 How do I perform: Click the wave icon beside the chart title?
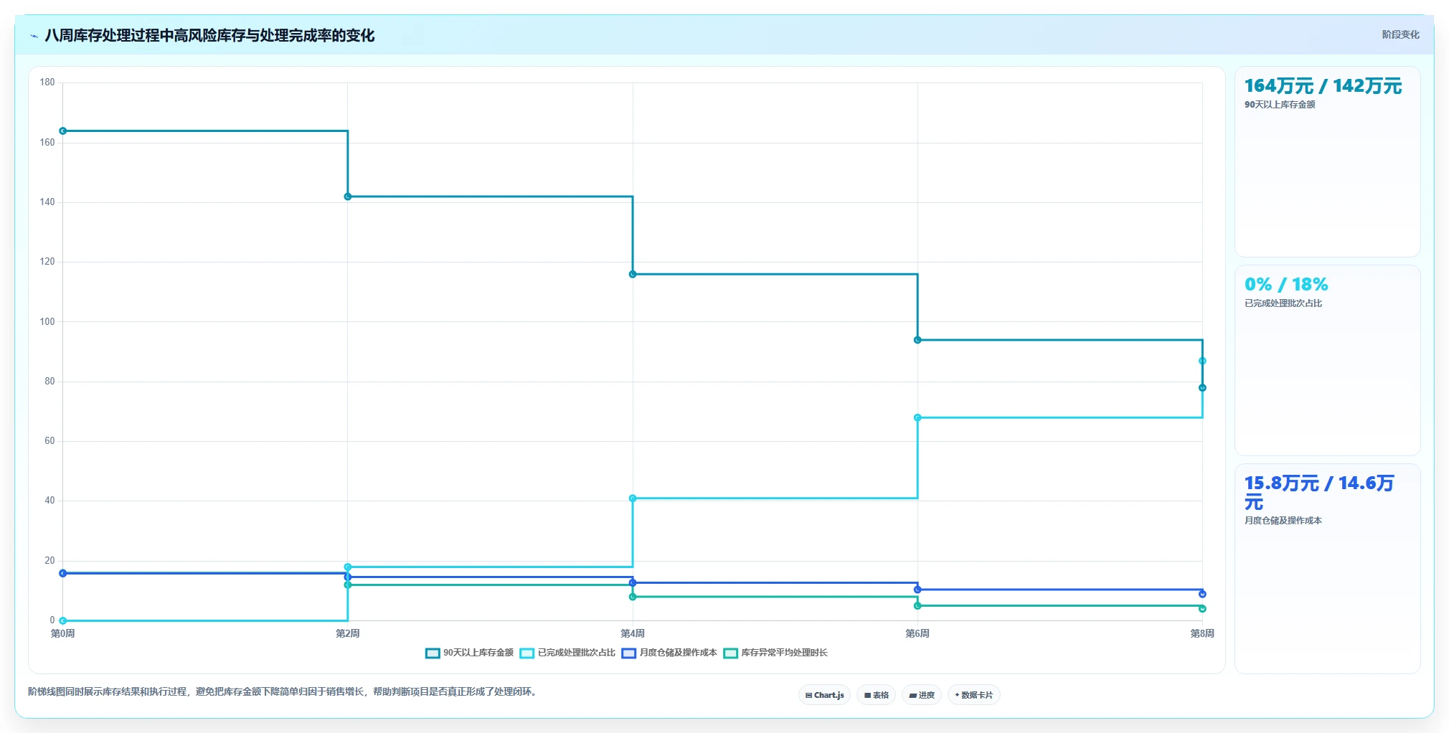point(34,36)
